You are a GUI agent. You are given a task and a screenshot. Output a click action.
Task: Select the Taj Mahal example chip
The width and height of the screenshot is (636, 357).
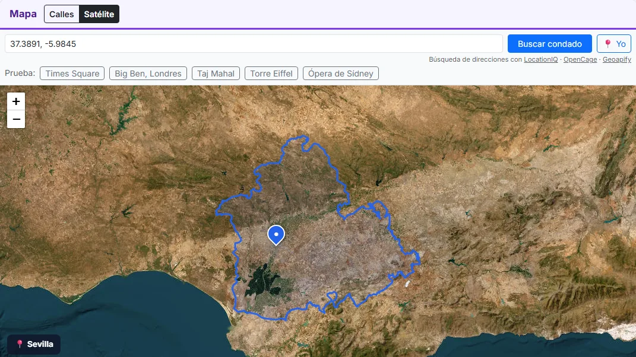pos(216,74)
